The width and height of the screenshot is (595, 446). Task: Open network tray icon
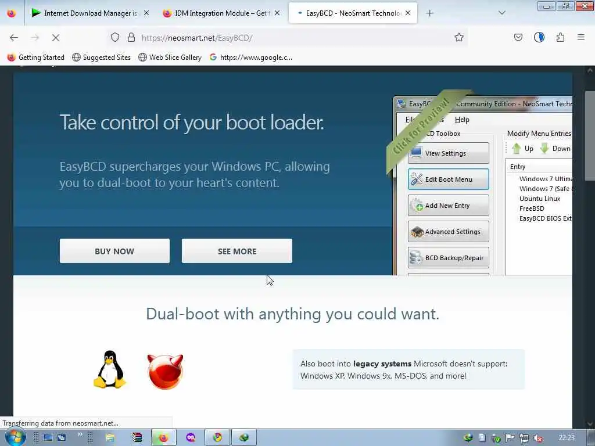pyautogui.click(x=524, y=438)
